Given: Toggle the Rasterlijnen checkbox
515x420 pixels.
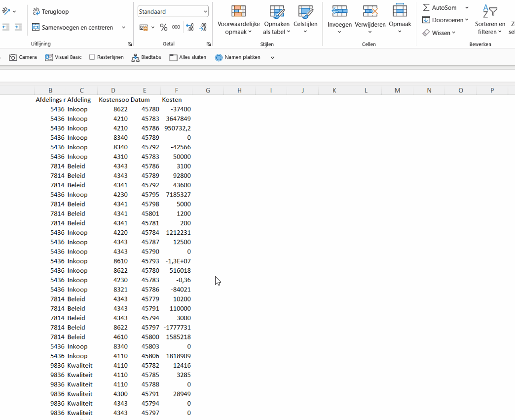Looking at the screenshot, I should (92, 57).
